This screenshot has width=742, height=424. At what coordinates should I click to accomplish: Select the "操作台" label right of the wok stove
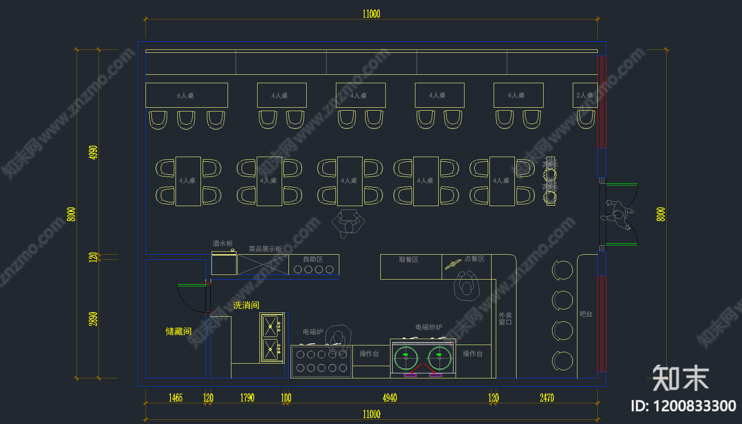click(473, 354)
